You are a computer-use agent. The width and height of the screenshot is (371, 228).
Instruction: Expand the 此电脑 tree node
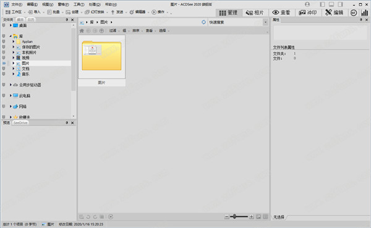click(11, 96)
